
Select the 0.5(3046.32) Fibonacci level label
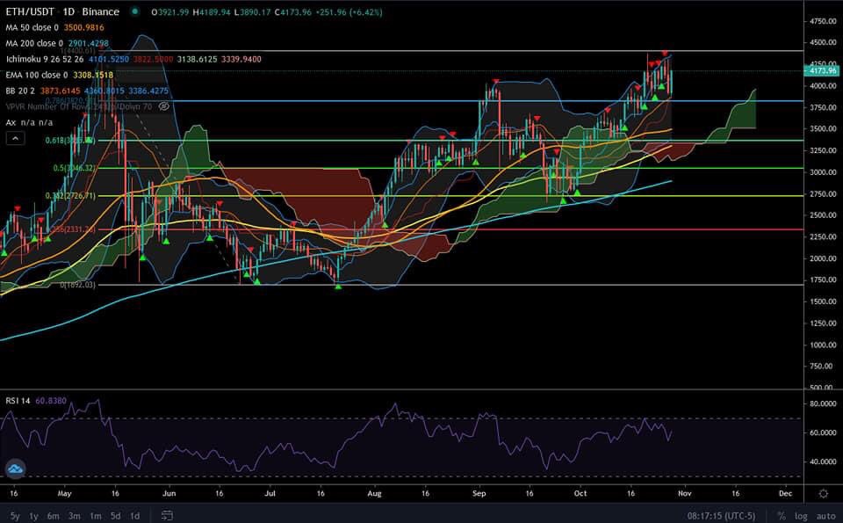click(74, 168)
